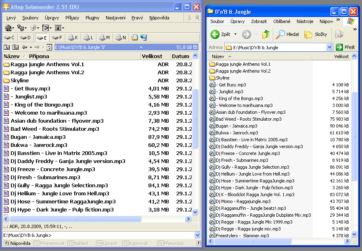This screenshot has height=251, width=362.
Task: Open Oblíbené menu in Explorer window
Action: [282, 21]
